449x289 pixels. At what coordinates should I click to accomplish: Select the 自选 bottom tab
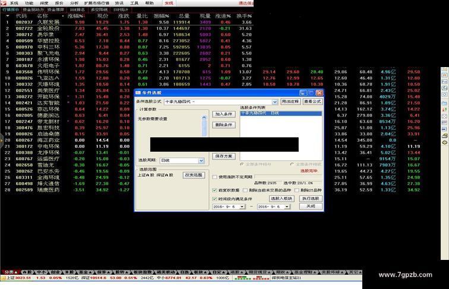pyautogui.click(x=184, y=272)
